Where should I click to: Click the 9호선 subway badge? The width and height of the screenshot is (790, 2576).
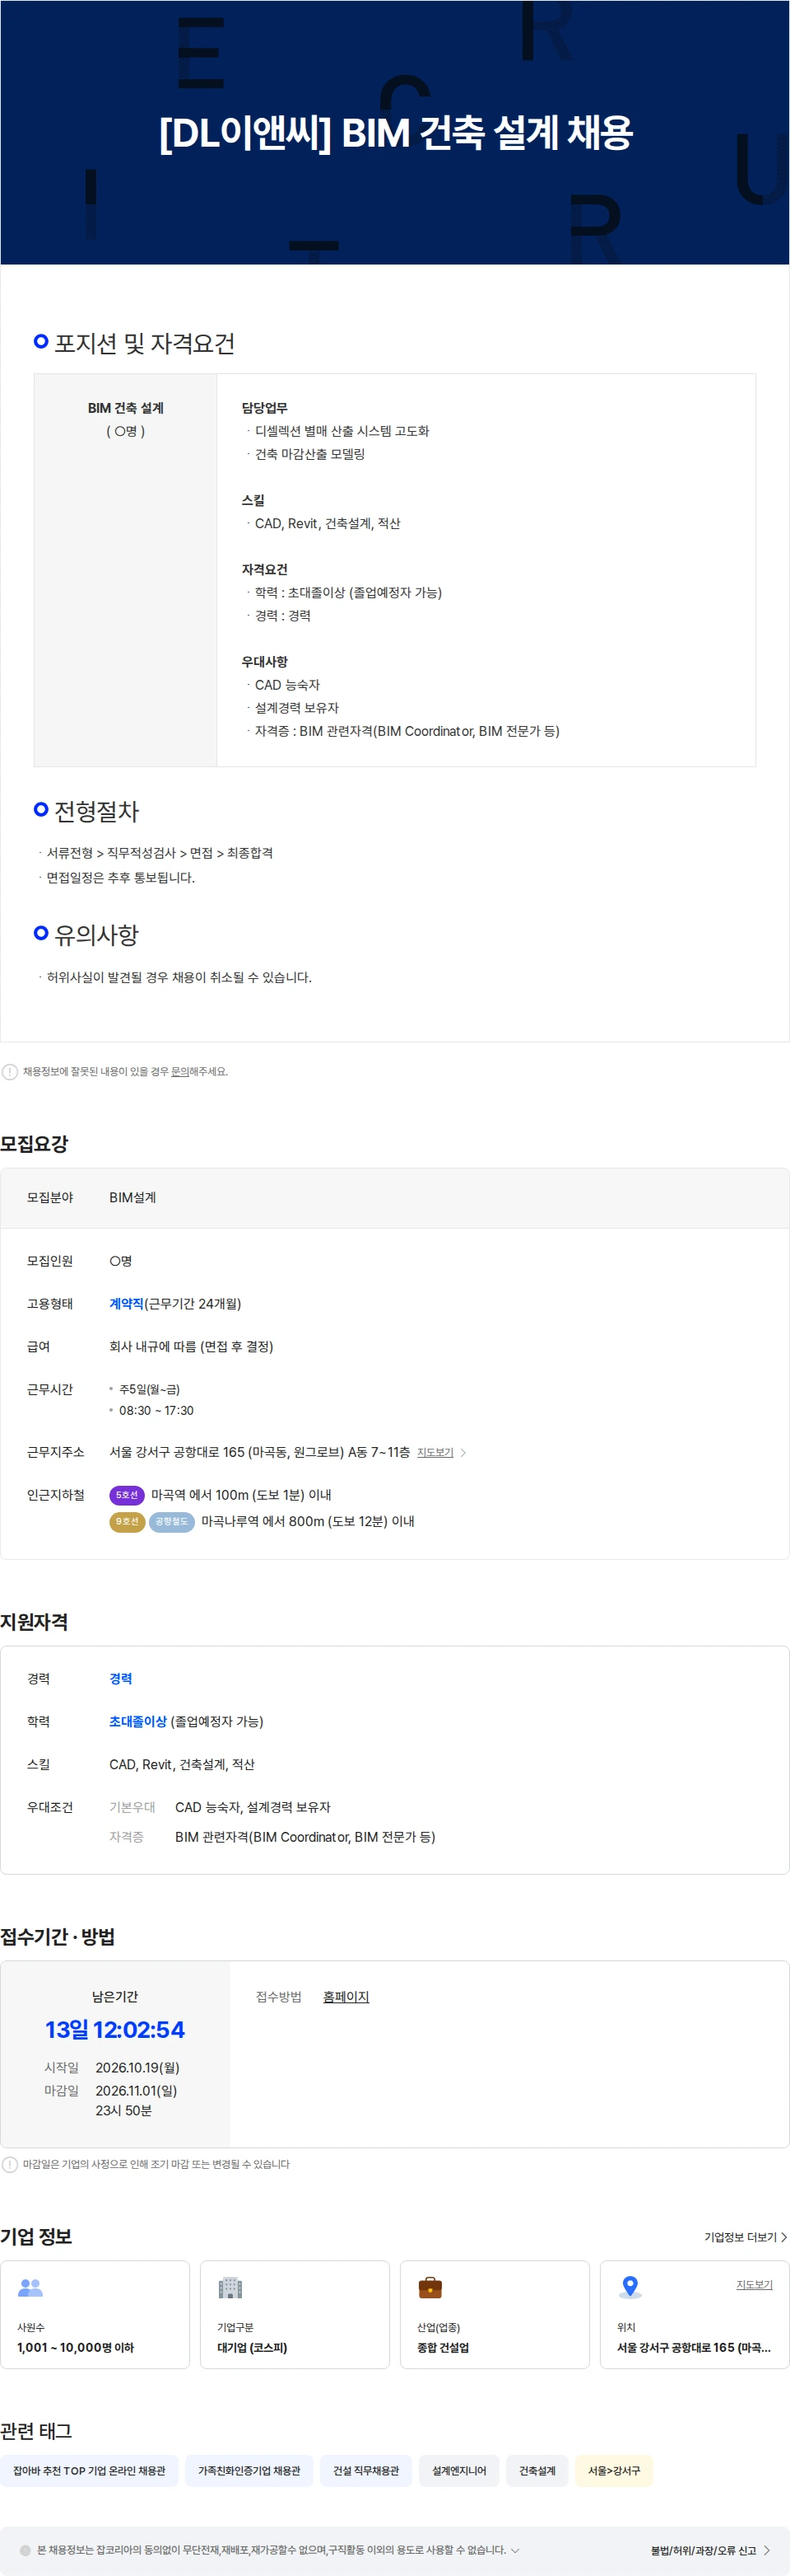point(127,1521)
